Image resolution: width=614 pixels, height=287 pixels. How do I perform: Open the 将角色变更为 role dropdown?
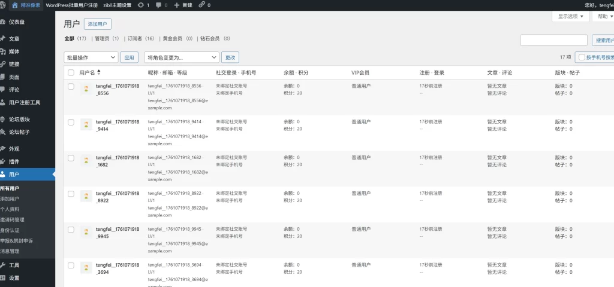point(182,57)
